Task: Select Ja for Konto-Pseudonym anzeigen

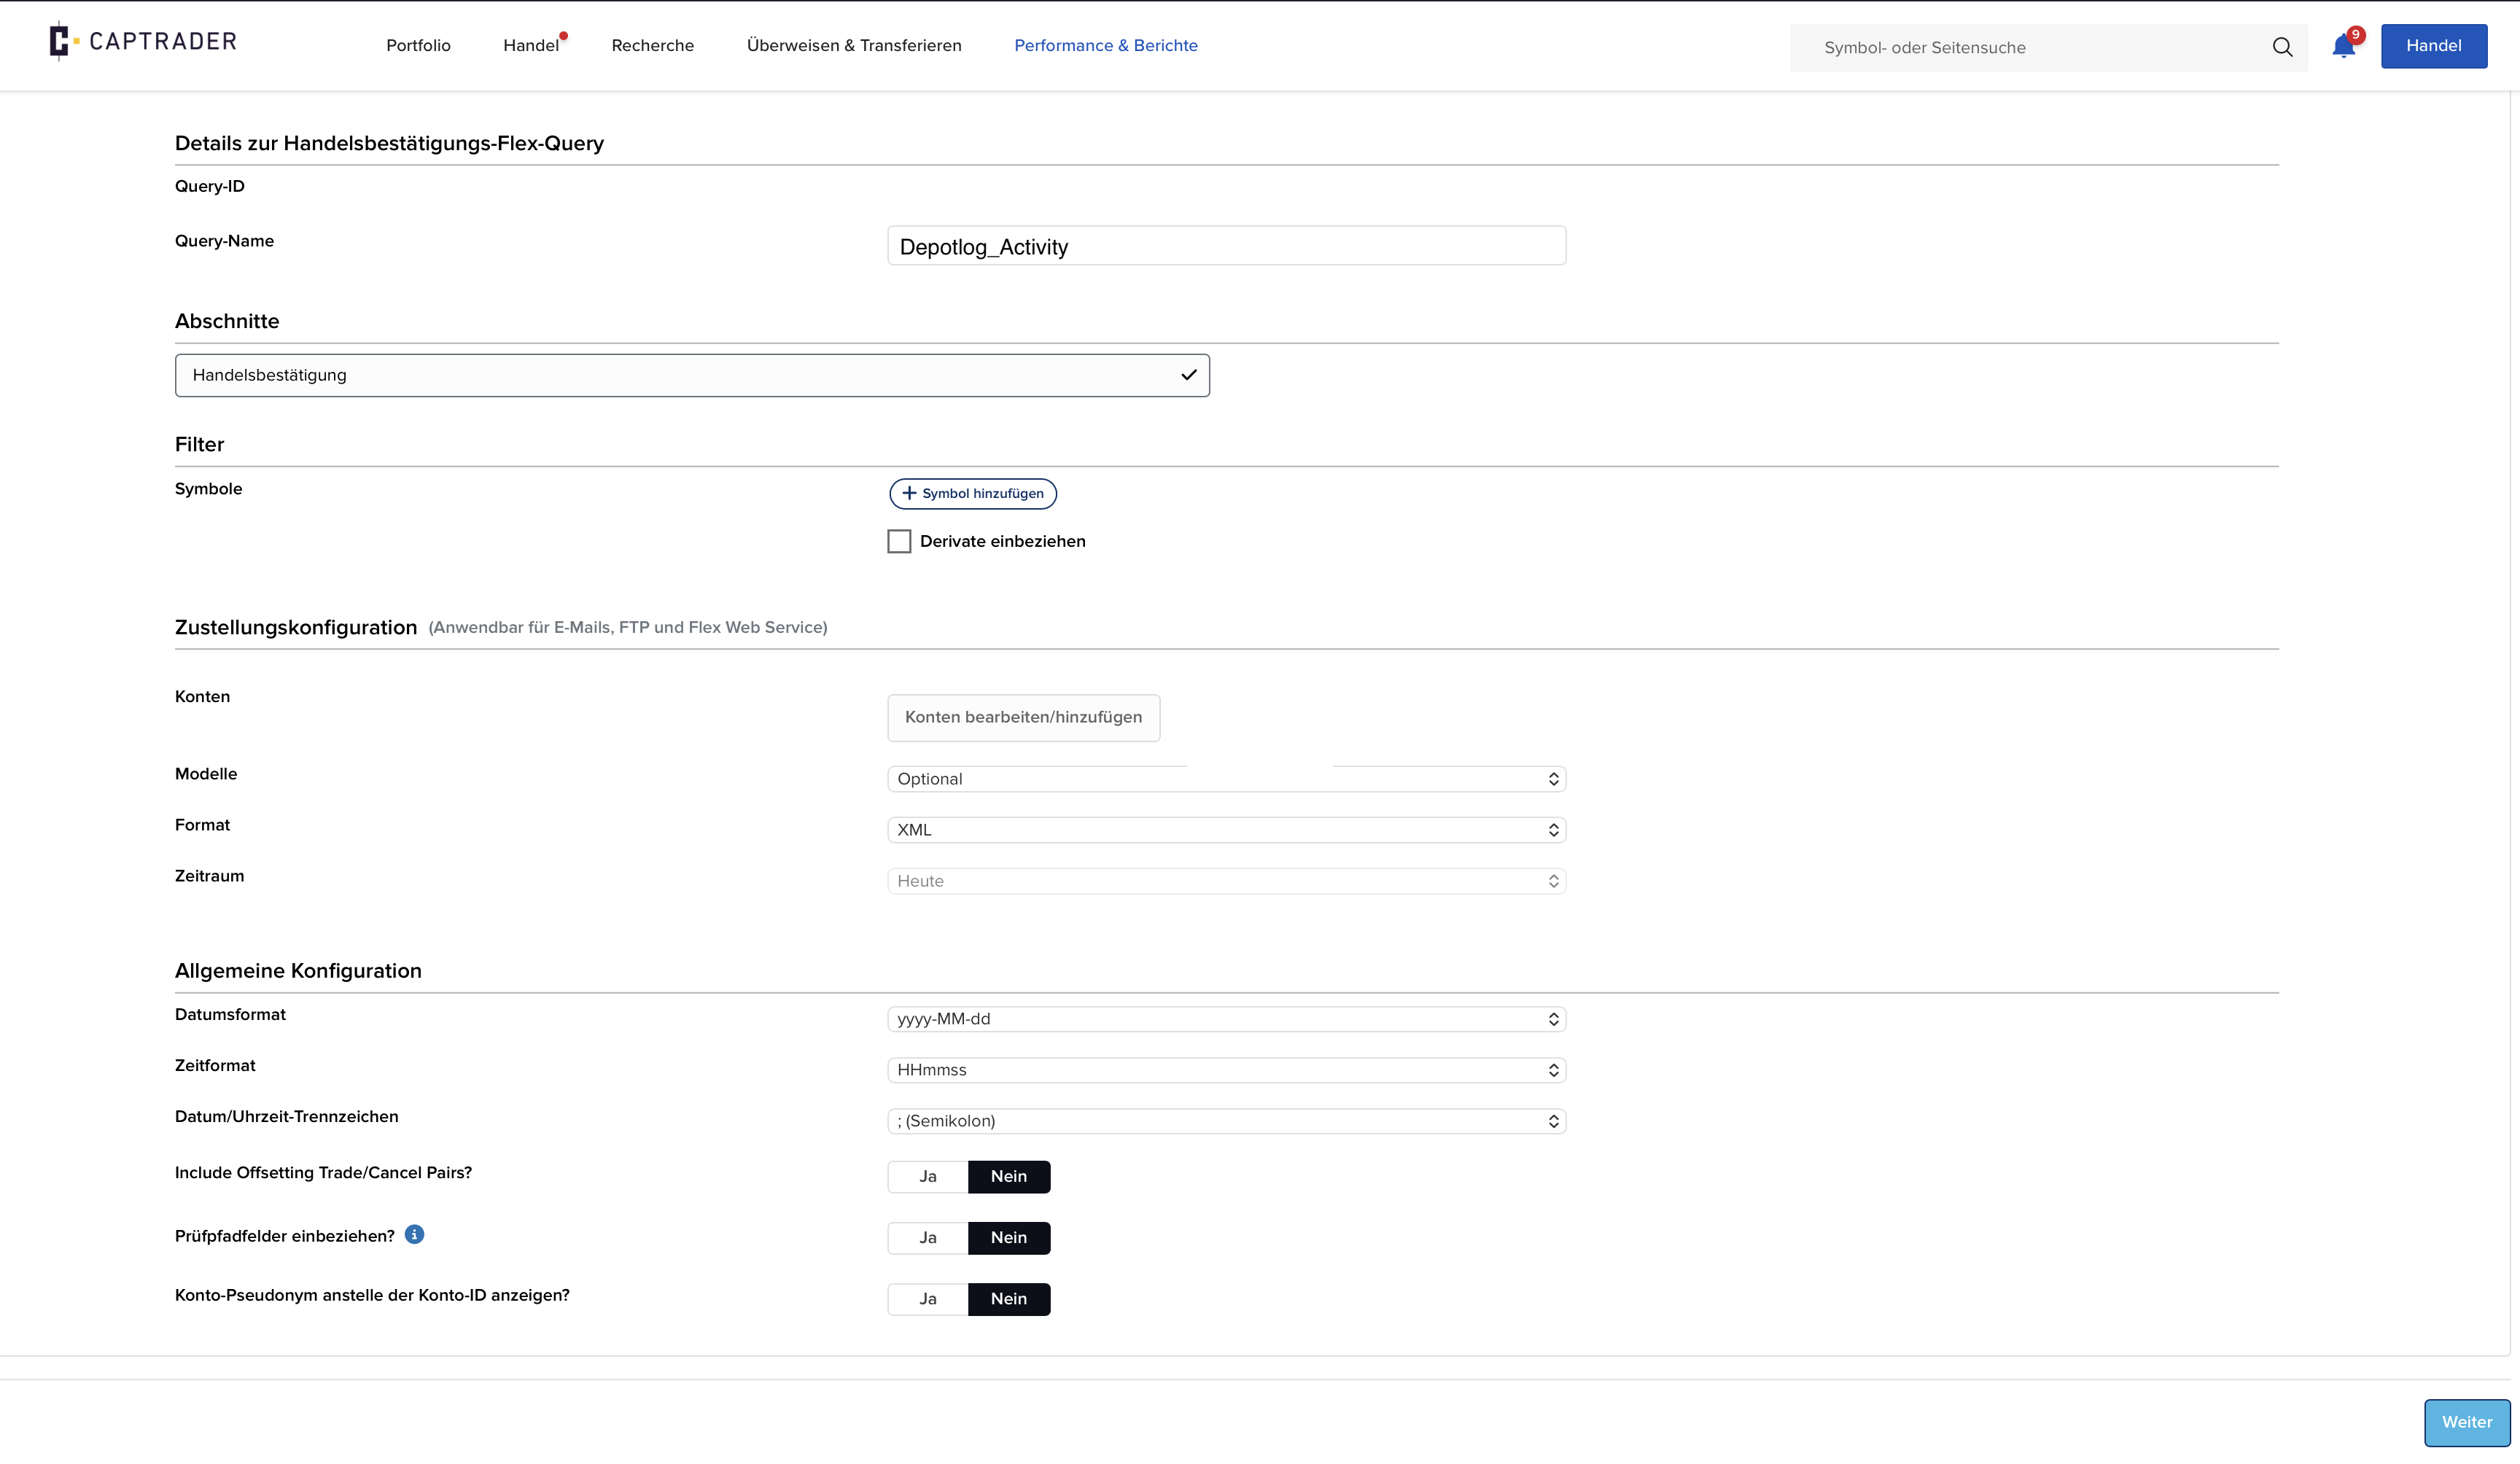Action: point(928,1298)
